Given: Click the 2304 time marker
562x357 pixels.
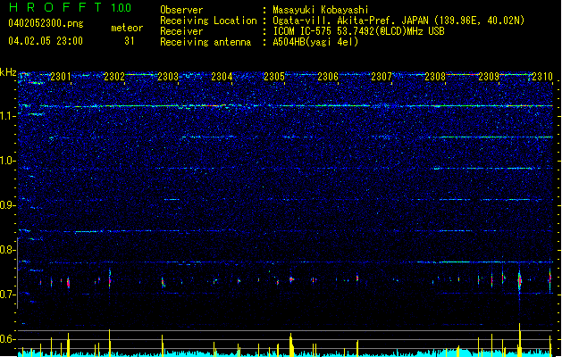Looking at the screenshot, I should click(x=222, y=77).
